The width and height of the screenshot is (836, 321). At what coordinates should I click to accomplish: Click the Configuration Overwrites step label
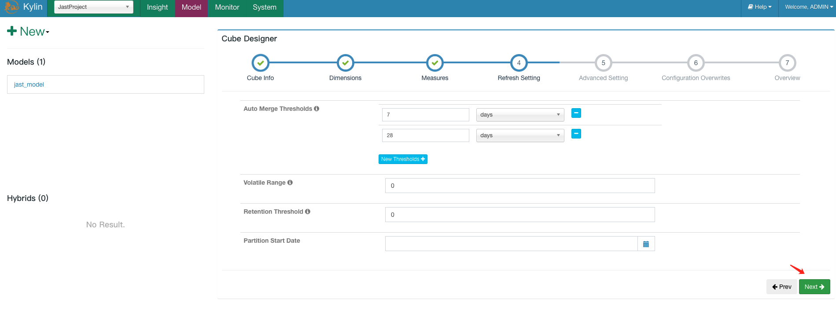tap(696, 78)
